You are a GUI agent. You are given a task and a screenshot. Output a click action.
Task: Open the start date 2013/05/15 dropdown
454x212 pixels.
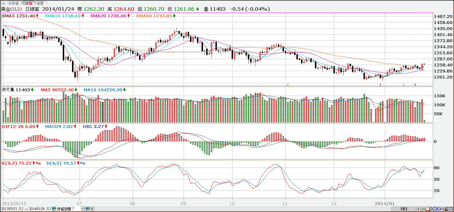point(20,209)
